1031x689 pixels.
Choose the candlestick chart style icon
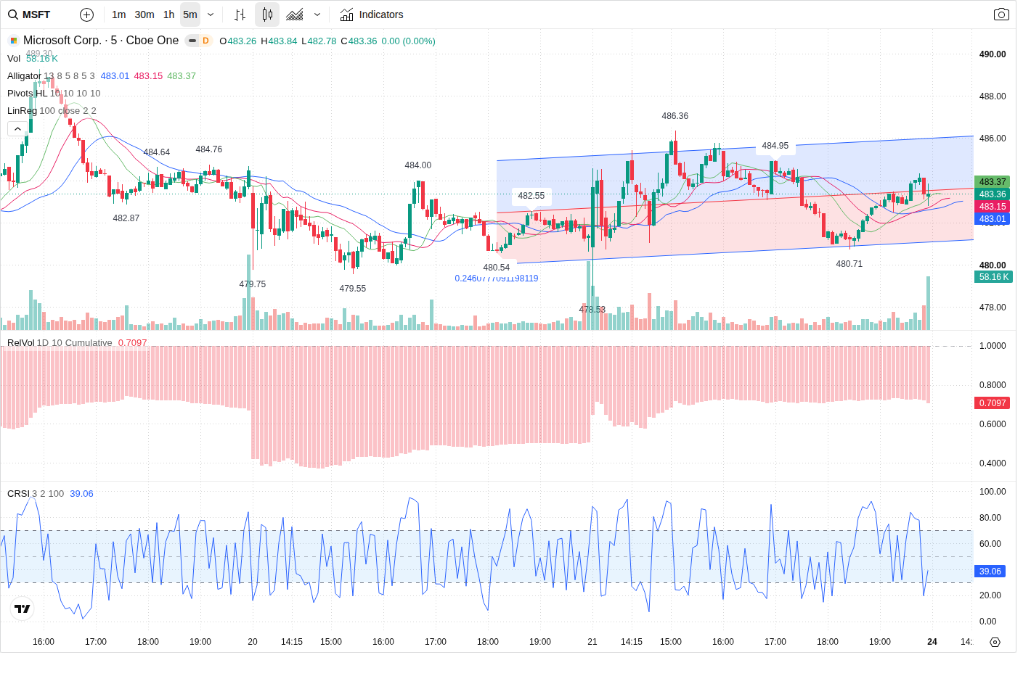click(267, 15)
